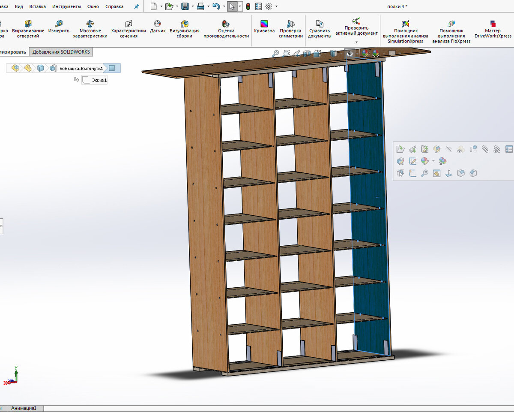
Task: Toggle Hide Components icon in context toolbar
Action: [x=448, y=149]
